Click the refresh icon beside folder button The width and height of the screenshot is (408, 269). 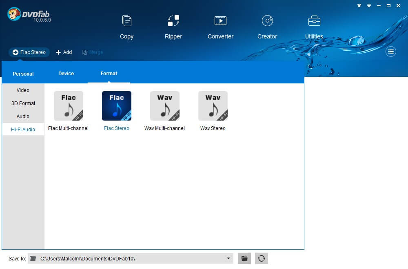262,258
